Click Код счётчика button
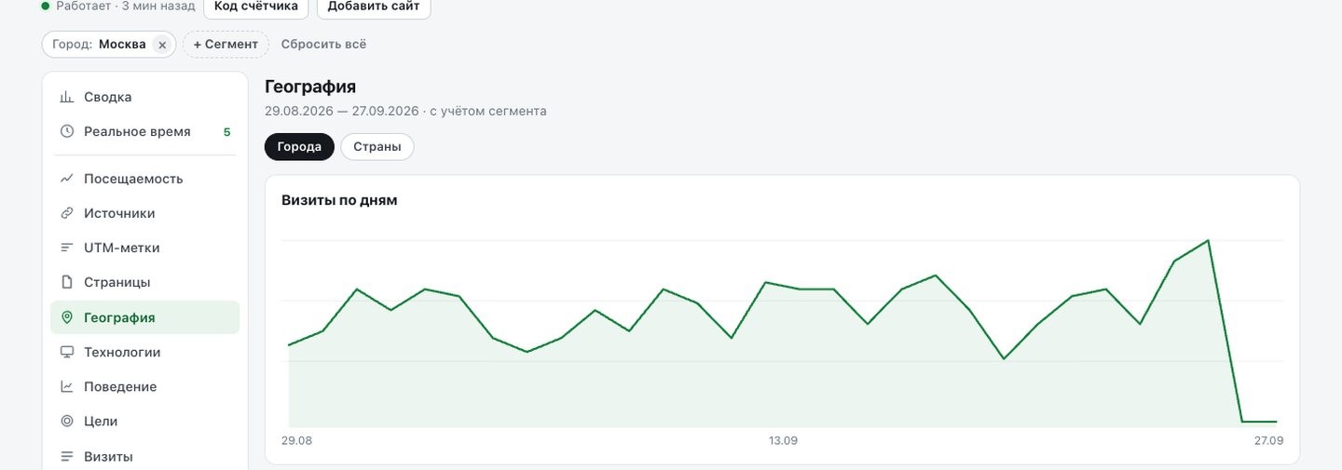The width and height of the screenshot is (1342, 470). click(x=256, y=7)
